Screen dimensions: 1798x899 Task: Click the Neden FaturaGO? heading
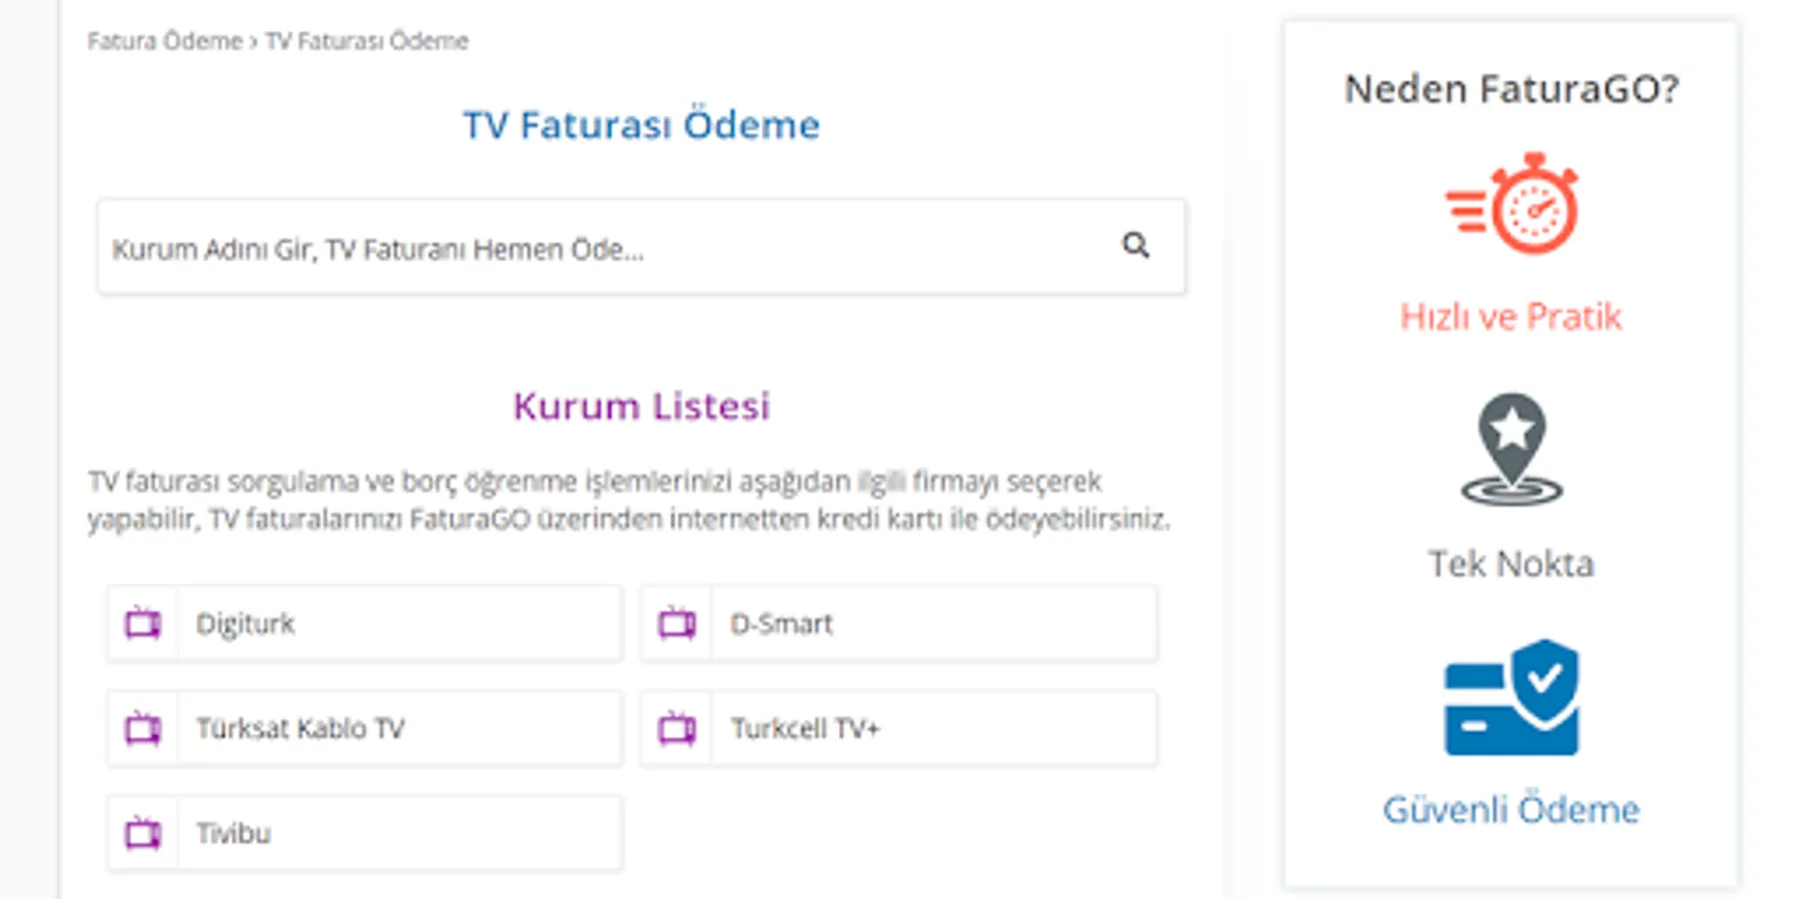click(x=1511, y=89)
